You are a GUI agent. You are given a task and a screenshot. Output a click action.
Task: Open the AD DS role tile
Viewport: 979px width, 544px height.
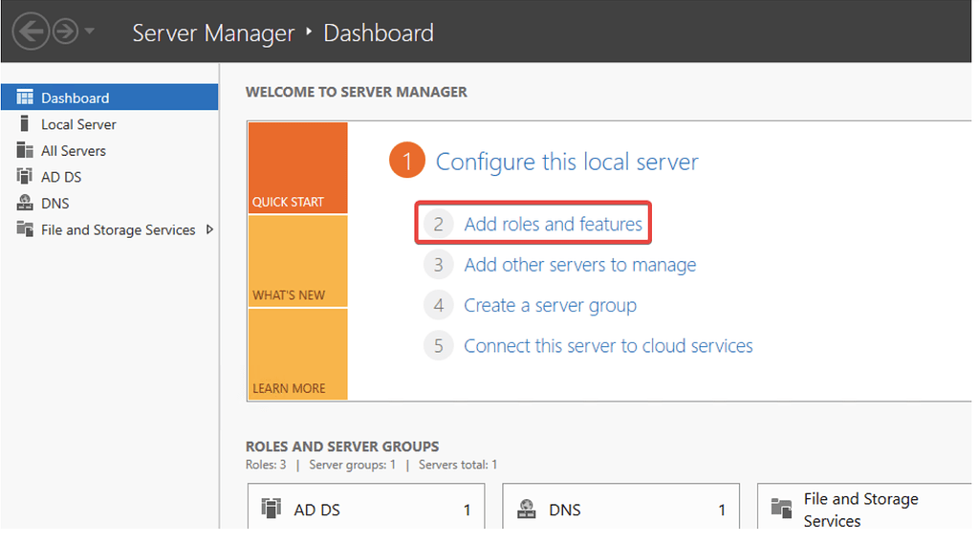366,507
